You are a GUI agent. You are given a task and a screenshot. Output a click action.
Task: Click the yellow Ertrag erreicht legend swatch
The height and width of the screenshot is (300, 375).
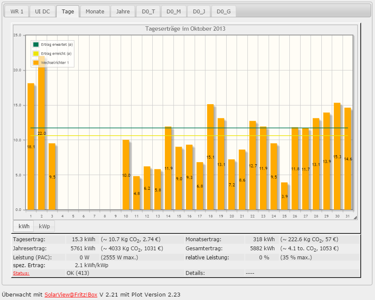coord(36,54)
